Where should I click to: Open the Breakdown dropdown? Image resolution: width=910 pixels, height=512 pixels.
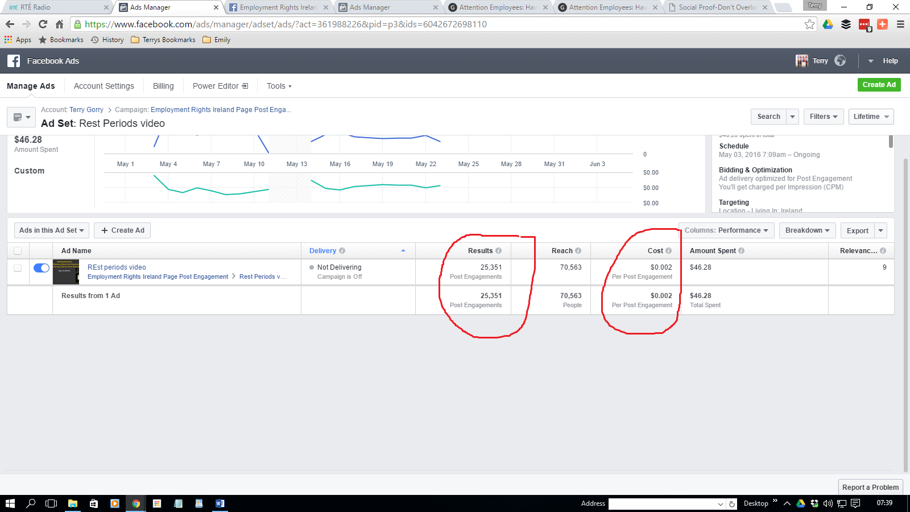click(807, 230)
